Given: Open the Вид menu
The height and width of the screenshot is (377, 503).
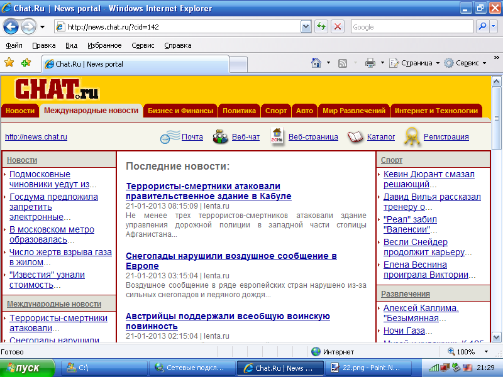Looking at the screenshot, I should click(x=71, y=45).
